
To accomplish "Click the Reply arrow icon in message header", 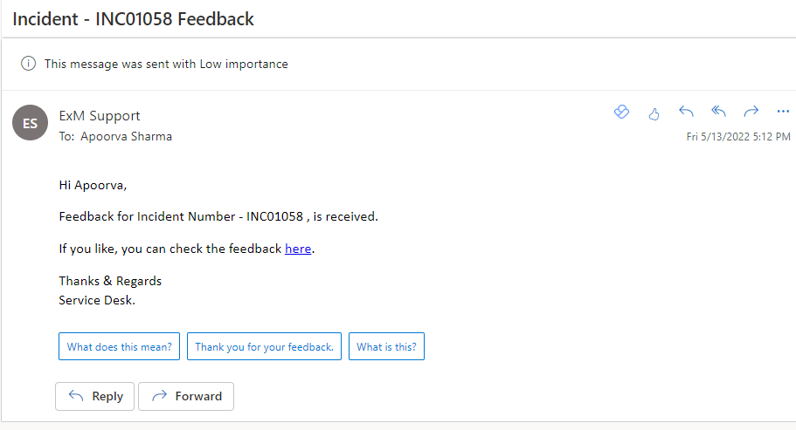I will tap(686, 112).
